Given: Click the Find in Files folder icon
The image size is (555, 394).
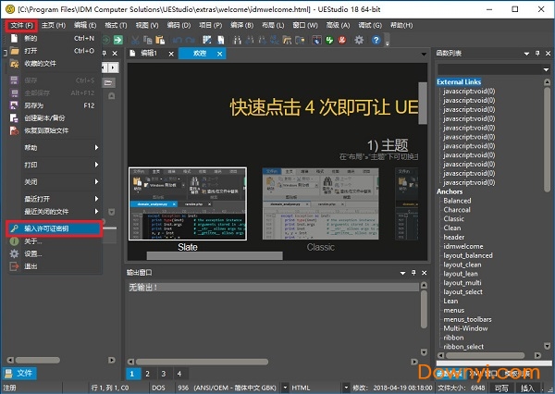Looking at the screenshot, I should click(287, 40).
